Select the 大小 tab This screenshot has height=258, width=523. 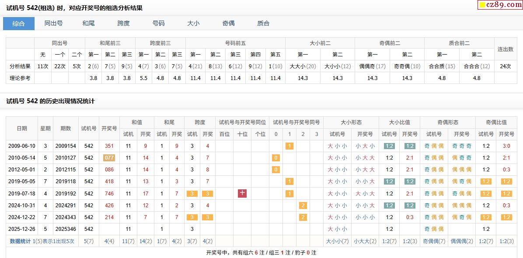point(193,24)
